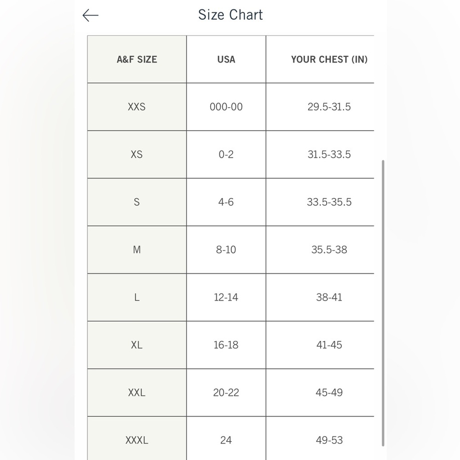Select the A&F SIZE column header

[137, 59]
